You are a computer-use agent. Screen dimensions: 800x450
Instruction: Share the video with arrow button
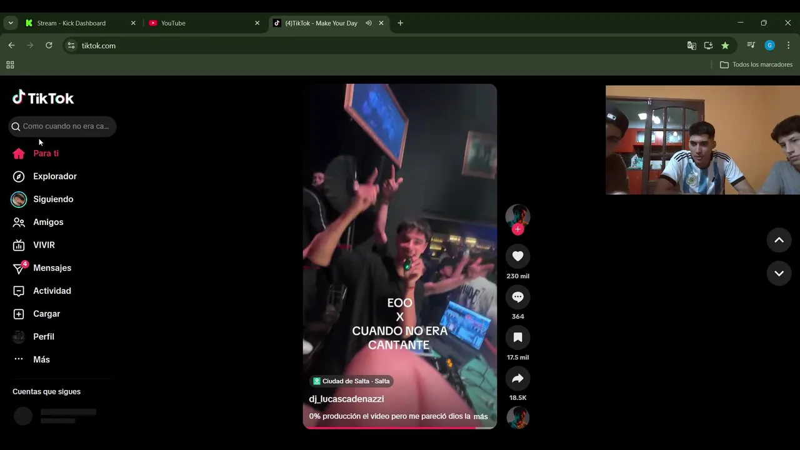click(x=517, y=378)
